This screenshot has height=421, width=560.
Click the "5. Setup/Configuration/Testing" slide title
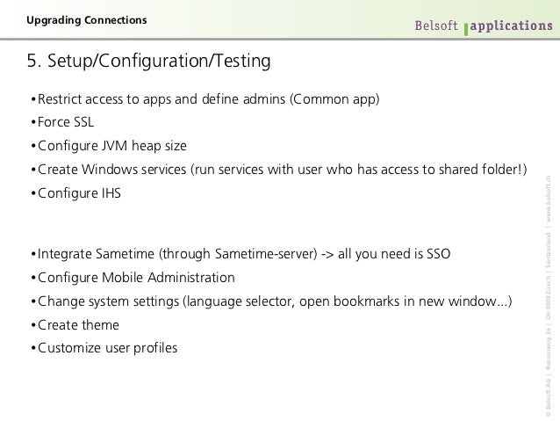click(148, 61)
